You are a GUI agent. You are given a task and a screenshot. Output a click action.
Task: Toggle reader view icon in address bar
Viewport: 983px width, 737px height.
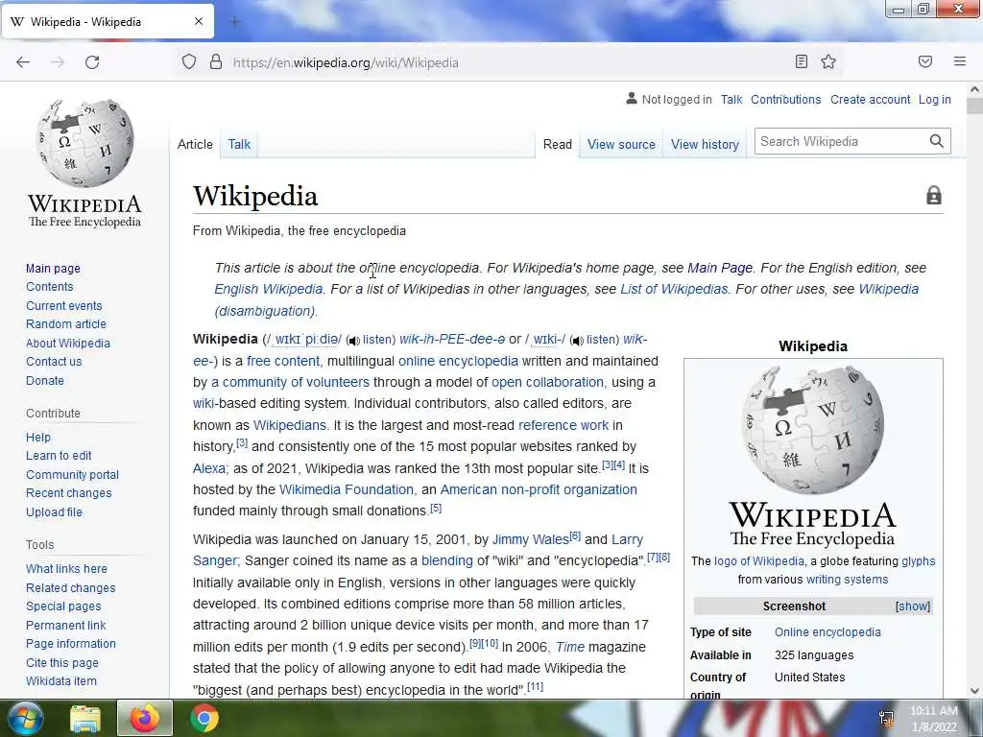point(802,61)
